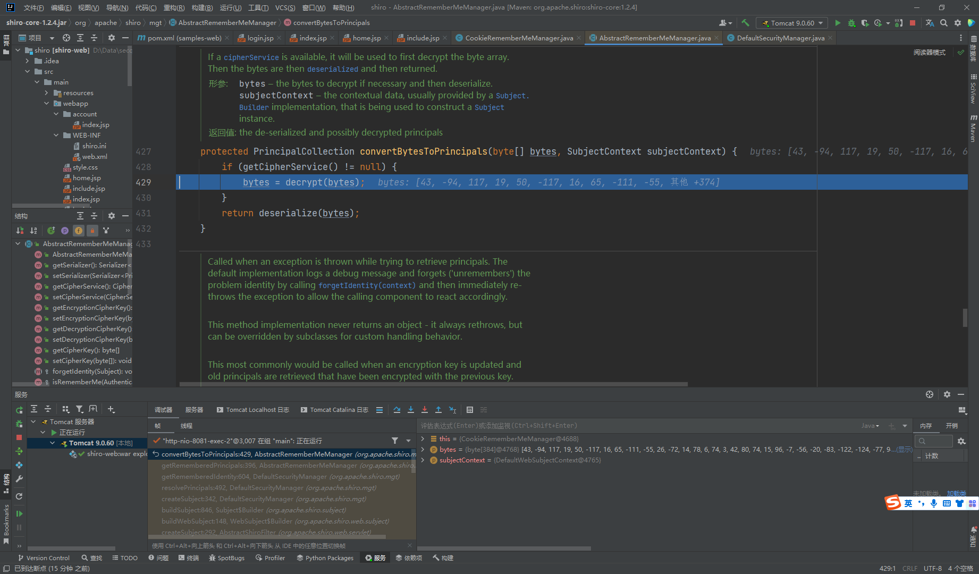
Task: Click evaluate expression input field
Action: [638, 426]
